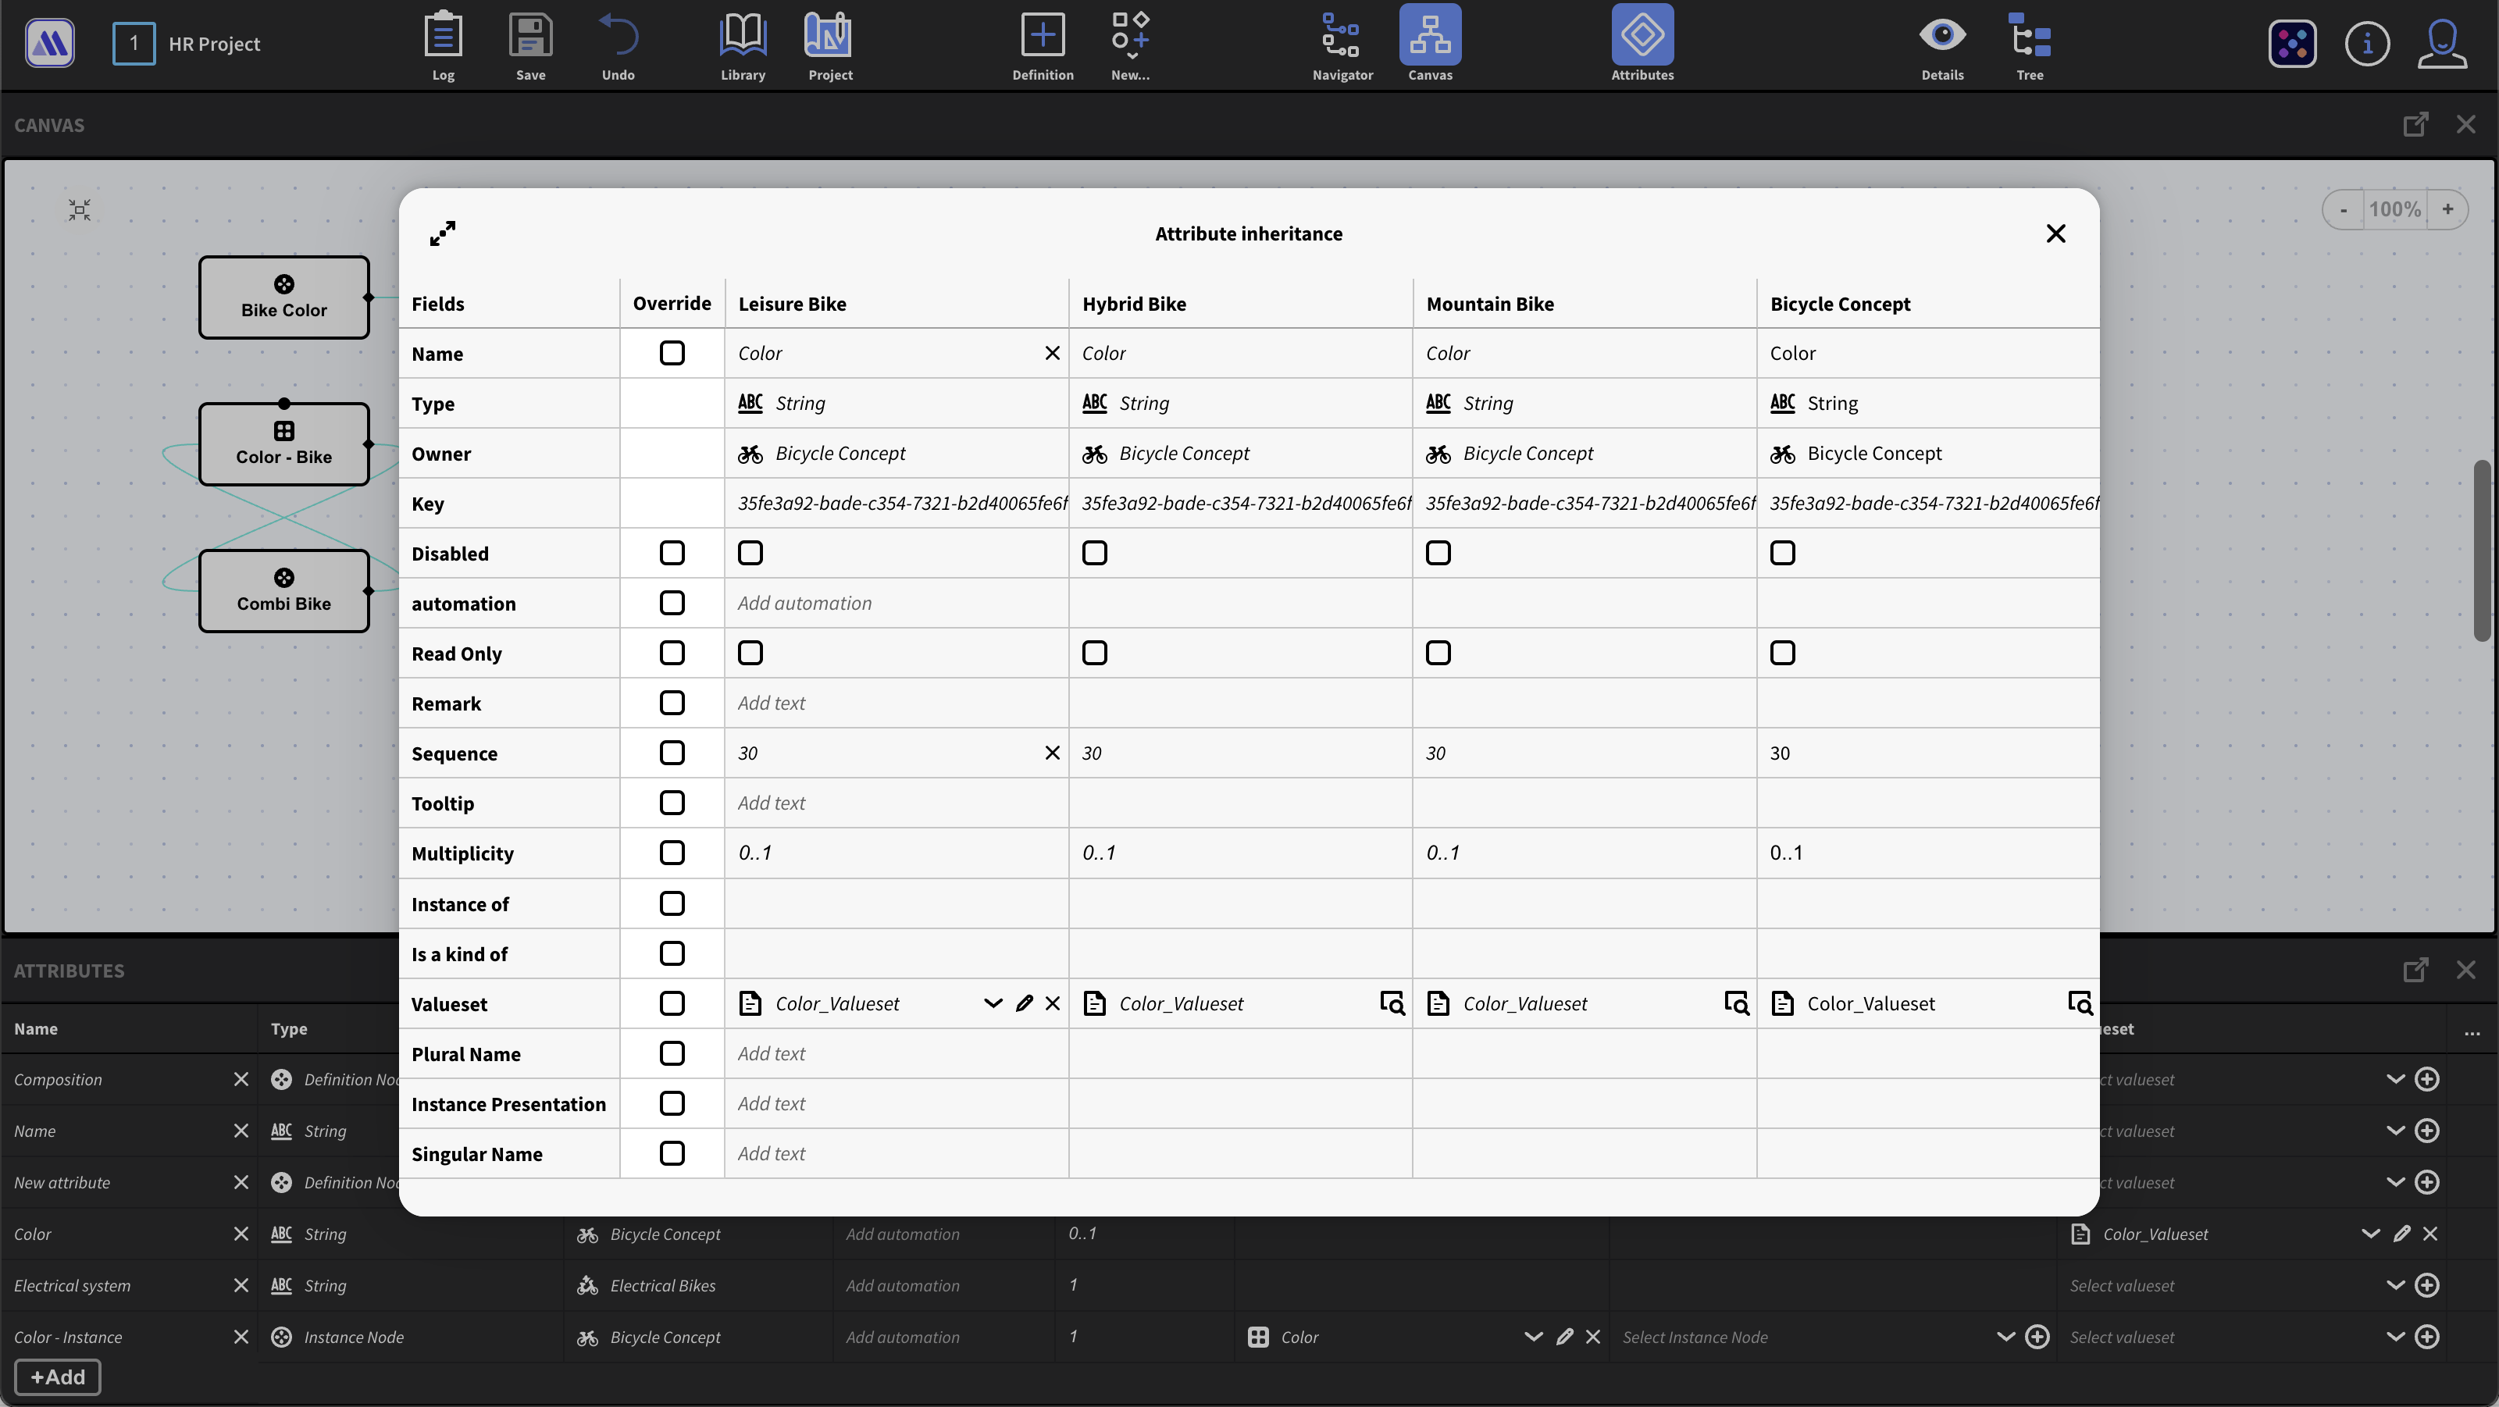Open the Navigator panel icon
2499x1407 pixels.
pyautogui.click(x=1342, y=37)
